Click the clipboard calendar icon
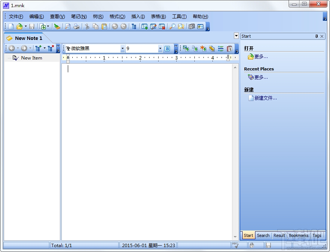 click(x=229, y=49)
